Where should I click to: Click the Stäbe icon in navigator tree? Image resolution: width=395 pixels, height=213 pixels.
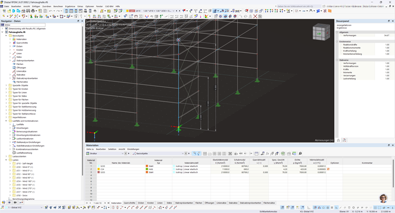click(x=14, y=57)
